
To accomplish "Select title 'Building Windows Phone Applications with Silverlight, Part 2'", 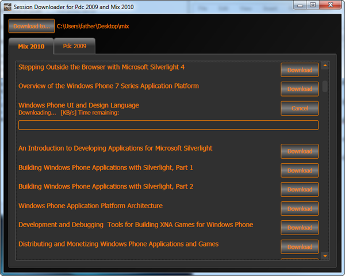I will point(106,187).
